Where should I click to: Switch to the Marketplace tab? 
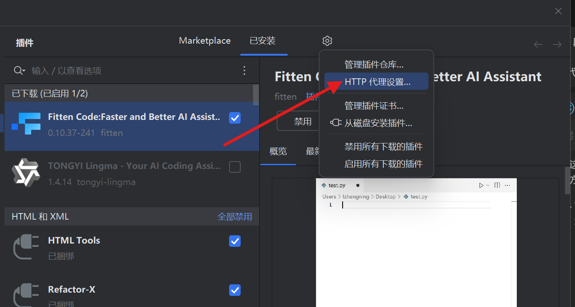pyautogui.click(x=205, y=41)
